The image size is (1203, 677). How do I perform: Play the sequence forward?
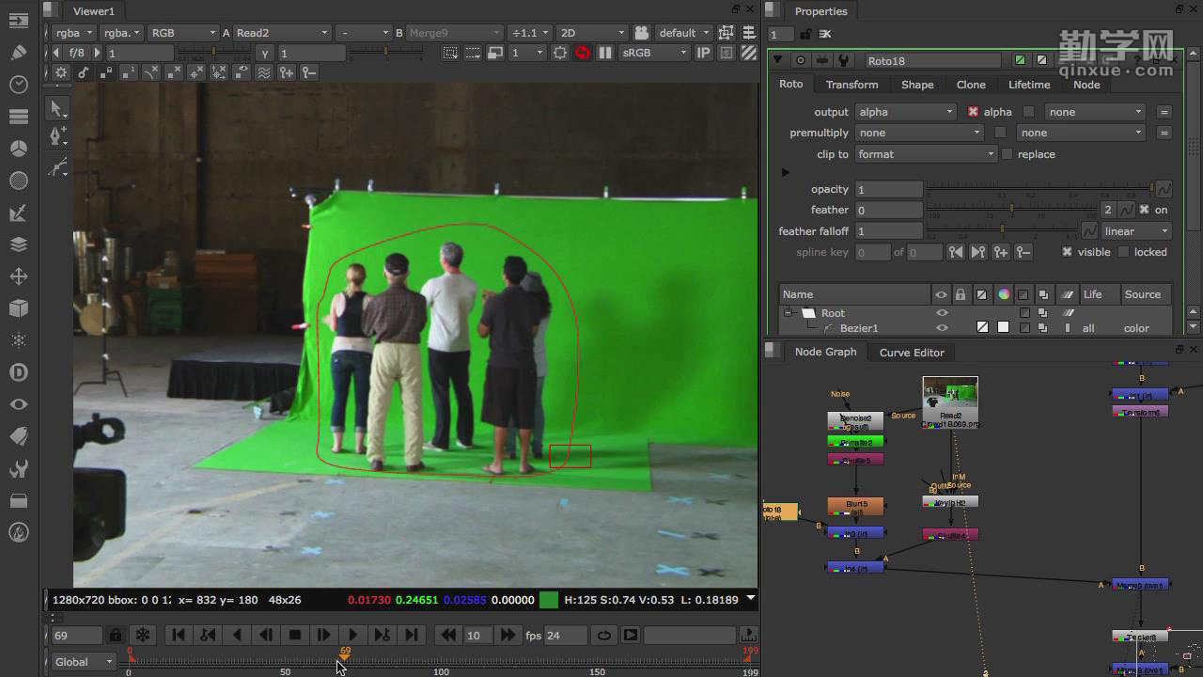352,636
